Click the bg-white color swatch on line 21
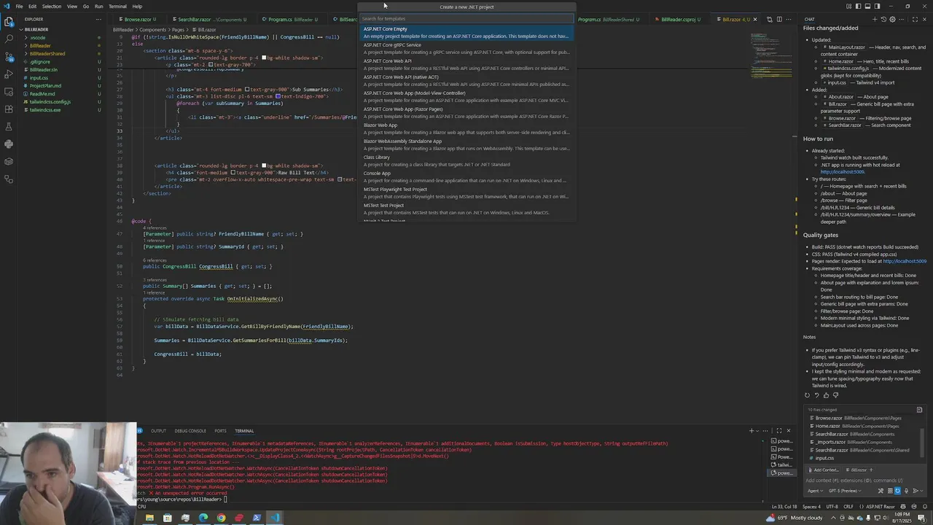933x525 pixels. pyautogui.click(x=264, y=58)
